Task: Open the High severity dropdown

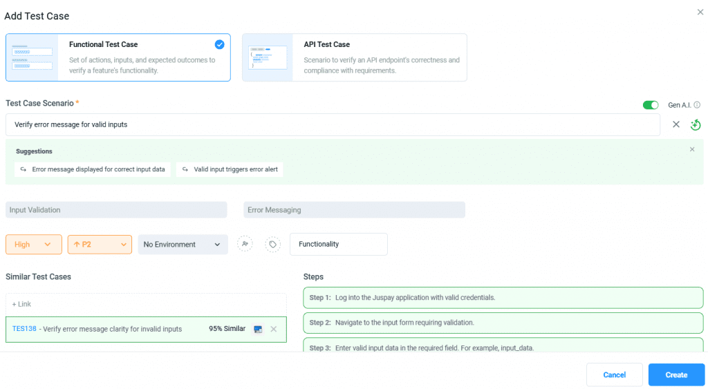Action: coord(32,244)
